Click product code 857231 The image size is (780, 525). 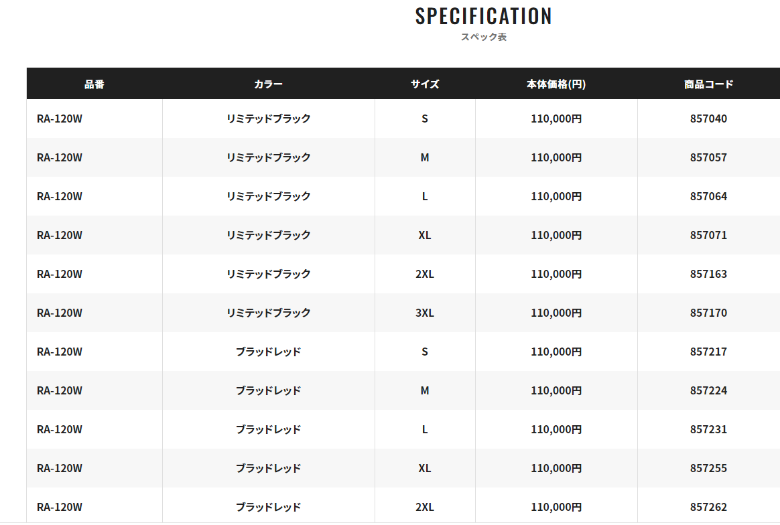(x=708, y=429)
